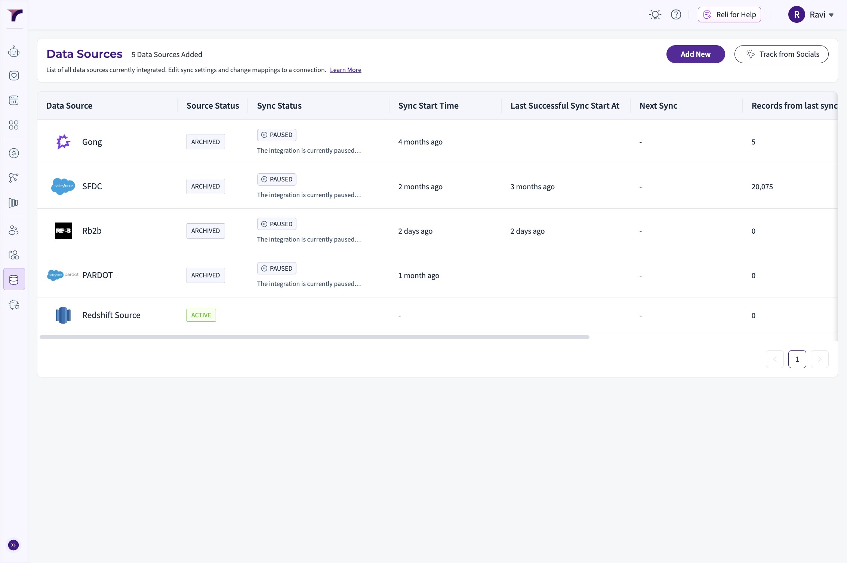Click the people contacts sidebar icon
This screenshot has width=847, height=563.
click(x=14, y=230)
